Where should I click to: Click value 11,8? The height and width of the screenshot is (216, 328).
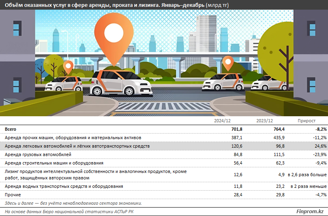(238, 186)
